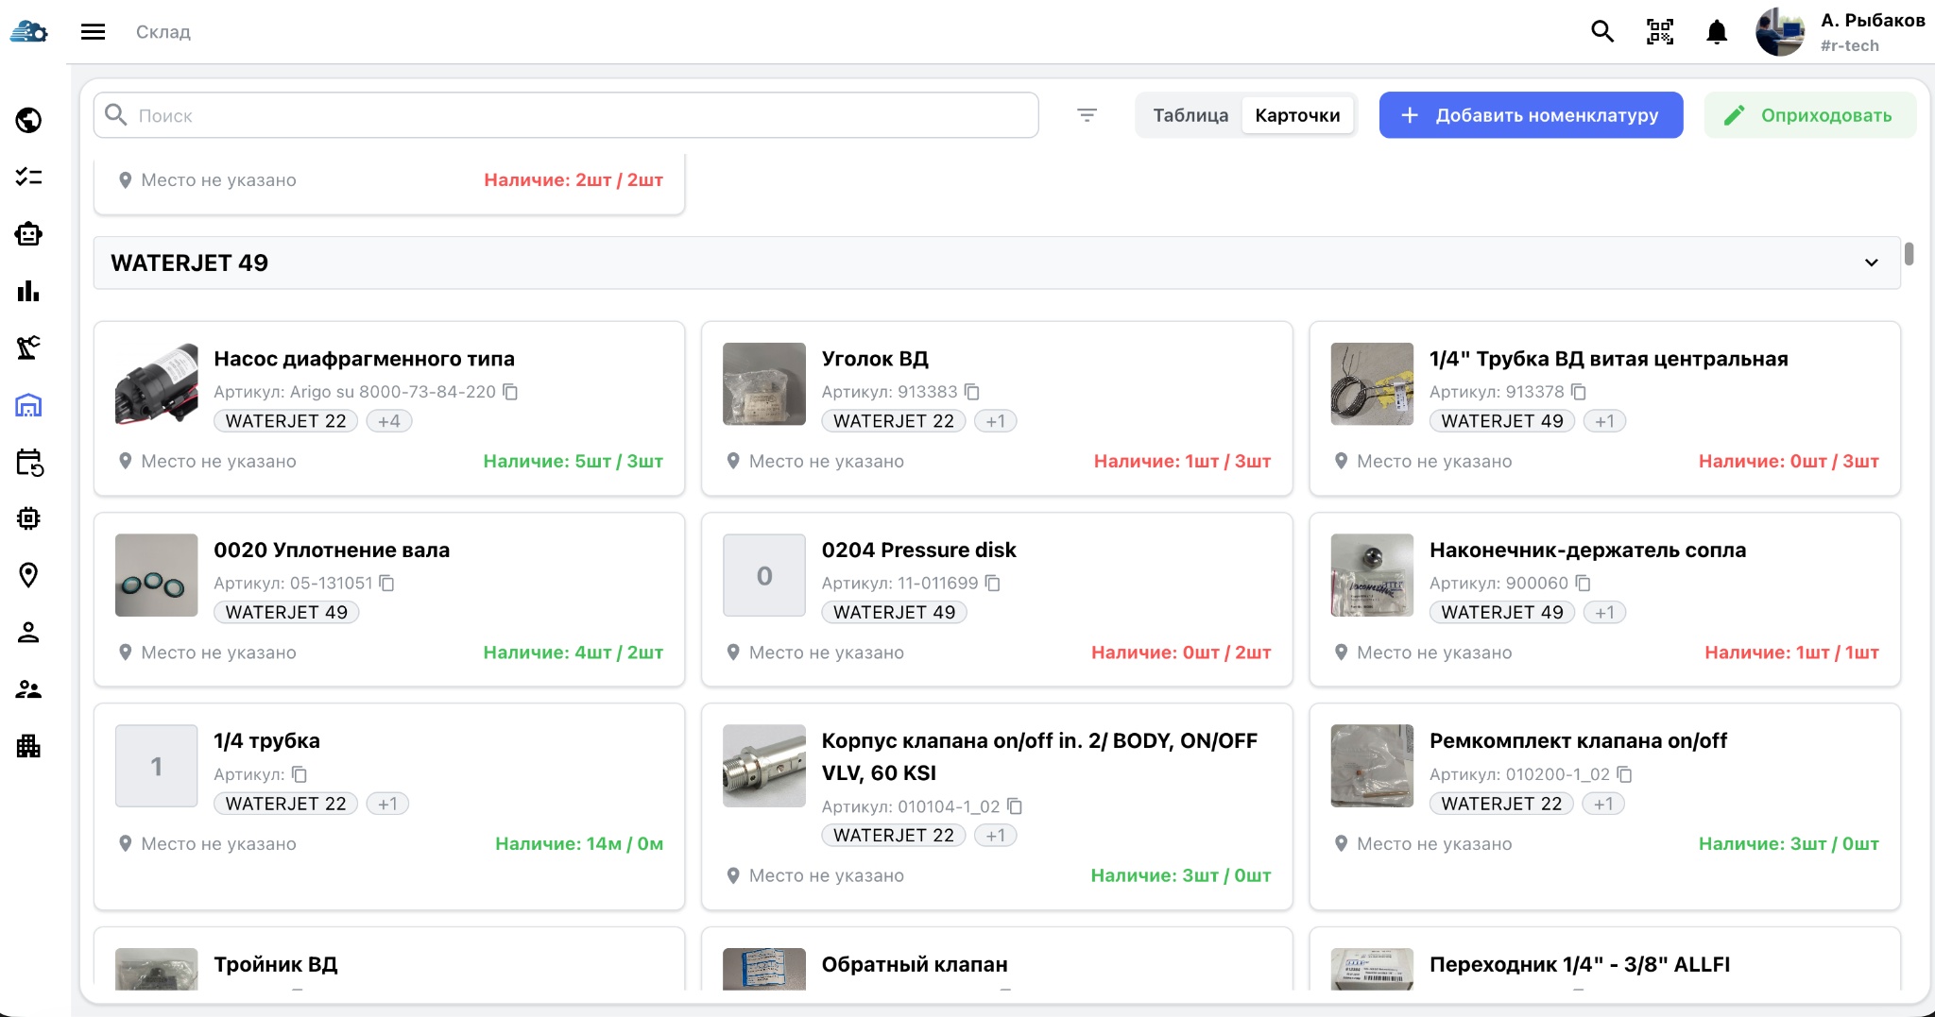This screenshot has width=1935, height=1017.
Task: Expand +1 tags on Уголок ВД
Action: click(x=996, y=421)
